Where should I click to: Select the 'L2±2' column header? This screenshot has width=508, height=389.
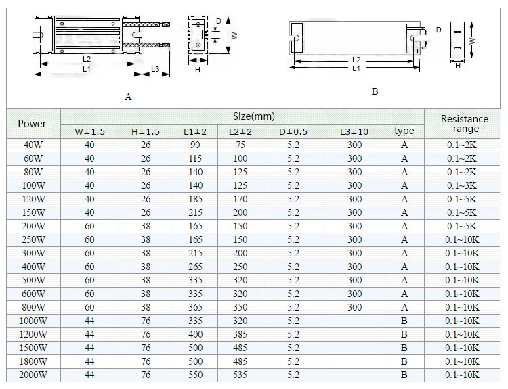pyautogui.click(x=240, y=131)
